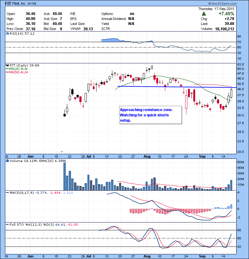This screenshot has width=249, height=259.
Task: Click the RSI 70 level label
Action: pyautogui.click(x=239, y=42)
